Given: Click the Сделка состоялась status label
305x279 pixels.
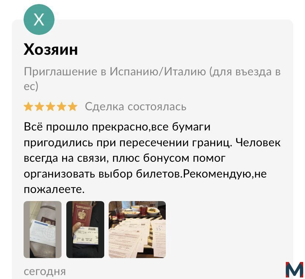Looking at the screenshot, I should (x=136, y=107).
